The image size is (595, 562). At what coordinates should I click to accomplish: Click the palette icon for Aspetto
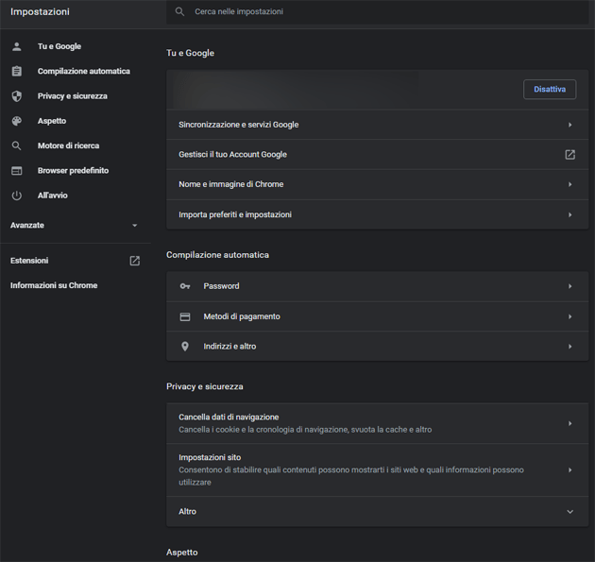(17, 121)
